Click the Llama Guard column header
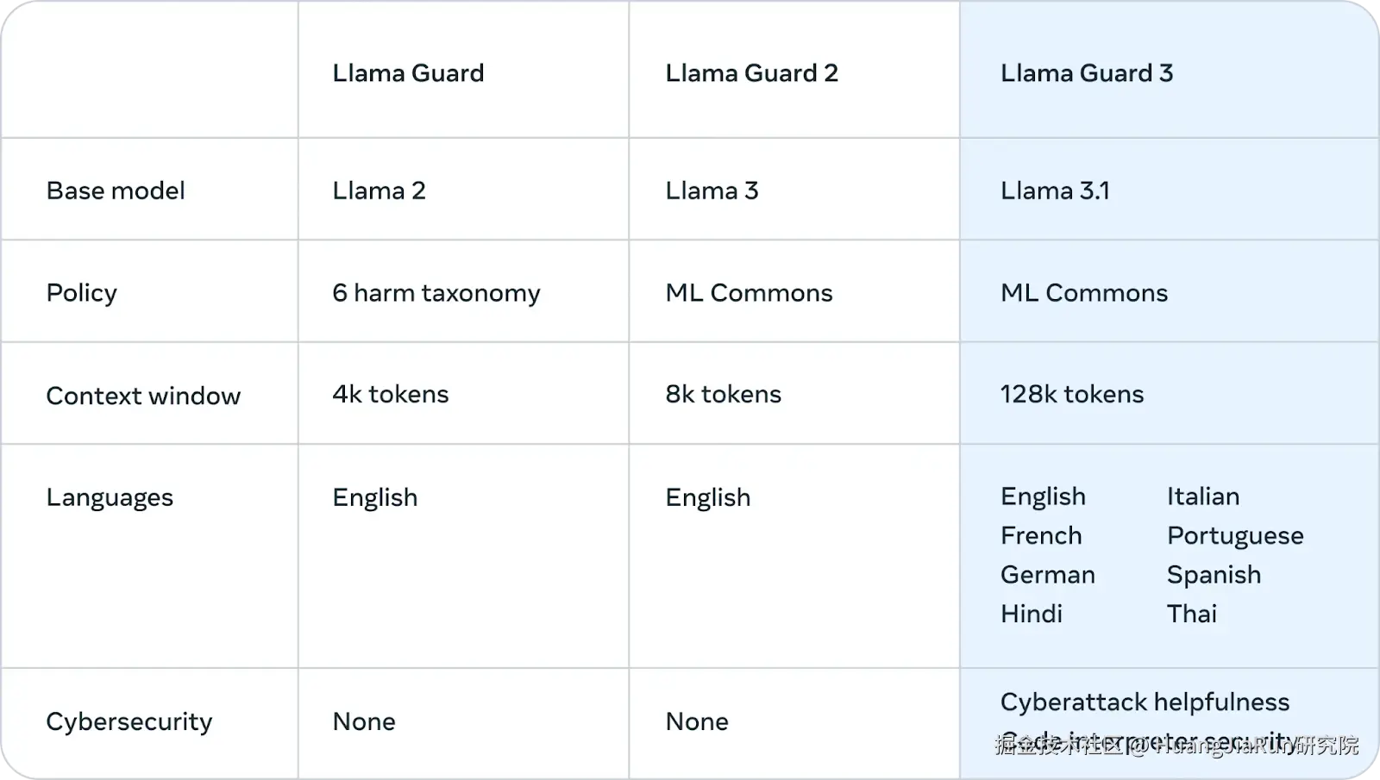 click(x=408, y=73)
